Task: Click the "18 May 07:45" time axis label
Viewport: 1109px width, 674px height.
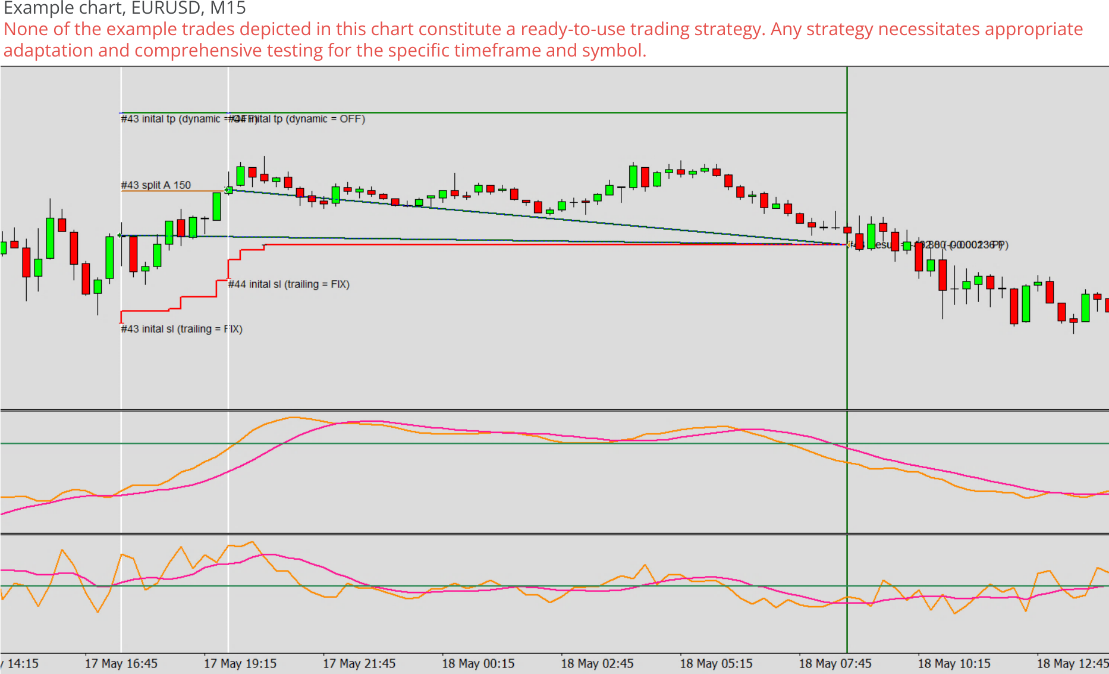Action: tap(835, 663)
